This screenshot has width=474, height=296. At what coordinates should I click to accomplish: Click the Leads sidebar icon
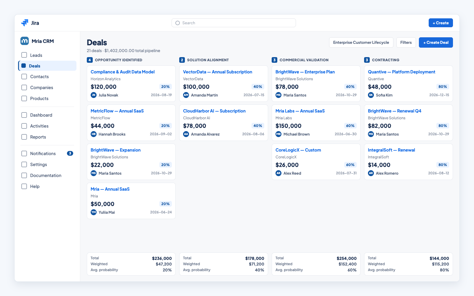pos(24,55)
